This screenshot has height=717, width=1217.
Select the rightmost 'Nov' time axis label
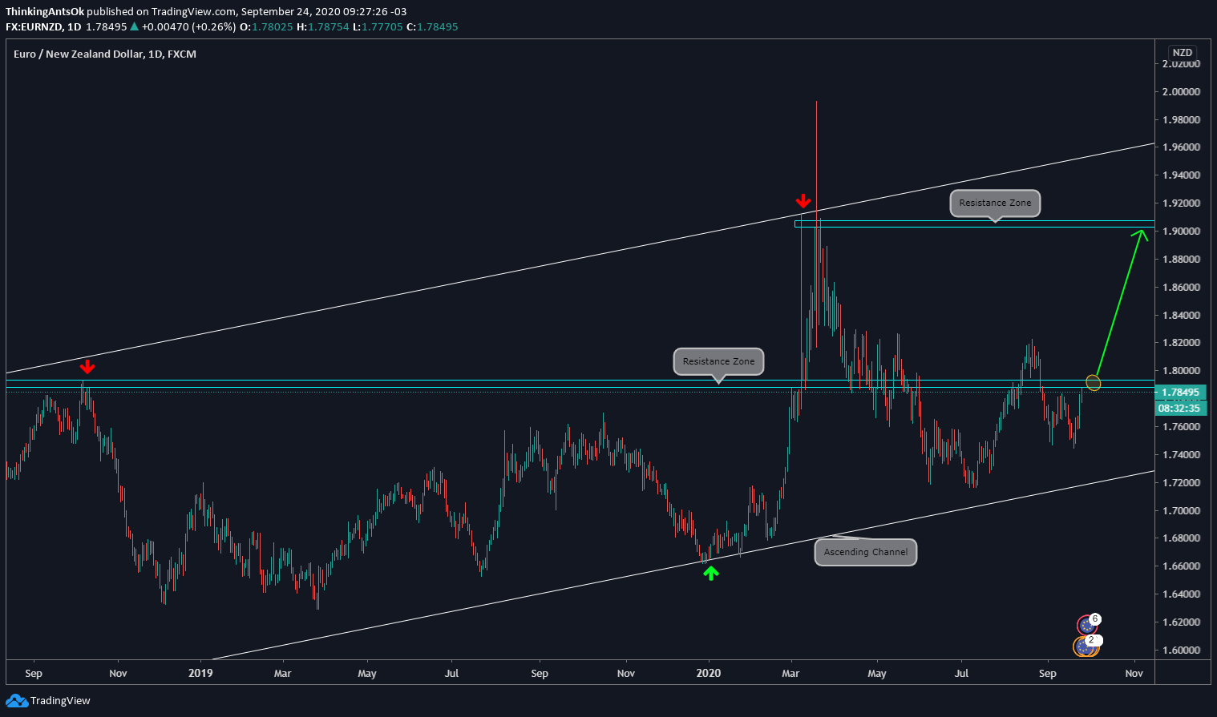point(1134,673)
